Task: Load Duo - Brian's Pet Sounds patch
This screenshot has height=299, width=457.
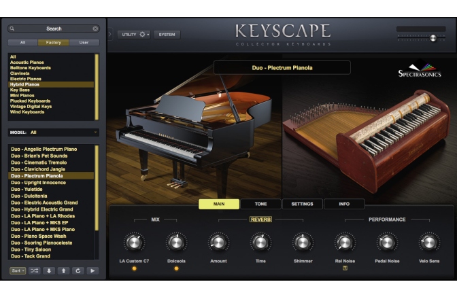Action: tap(51, 156)
